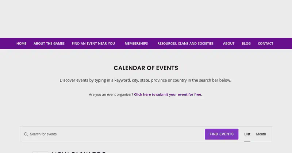Click the partially visible button beside Now Onwards
The width and height of the screenshot is (292, 153).
pyautogui.click(x=40, y=152)
